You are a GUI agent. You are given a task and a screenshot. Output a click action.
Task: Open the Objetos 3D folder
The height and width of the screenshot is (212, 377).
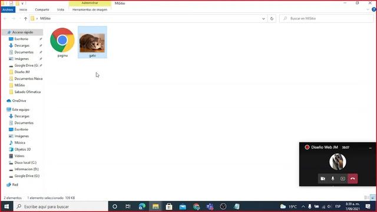click(x=22, y=149)
